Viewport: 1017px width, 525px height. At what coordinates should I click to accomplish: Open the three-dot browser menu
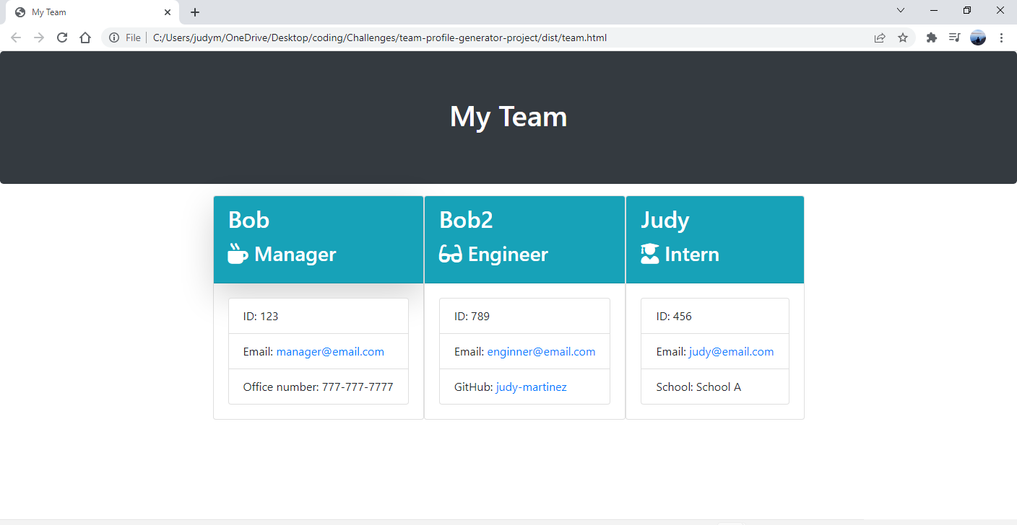[1001, 37]
